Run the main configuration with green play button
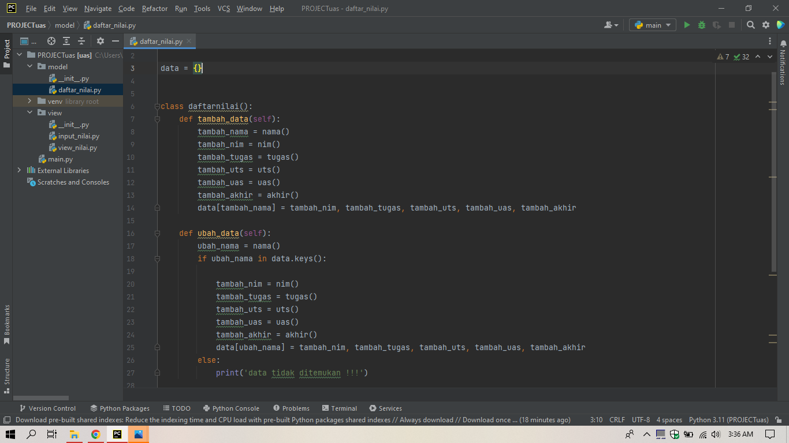The width and height of the screenshot is (789, 443). click(687, 25)
